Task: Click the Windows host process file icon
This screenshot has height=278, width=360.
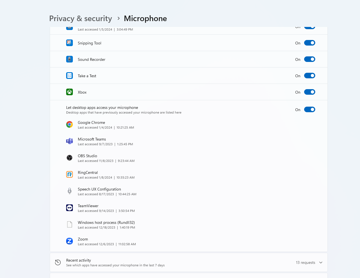Action: click(x=69, y=224)
